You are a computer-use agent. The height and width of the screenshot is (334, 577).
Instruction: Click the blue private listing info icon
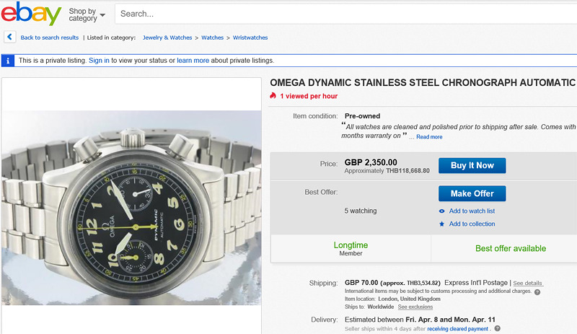click(x=8, y=61)
